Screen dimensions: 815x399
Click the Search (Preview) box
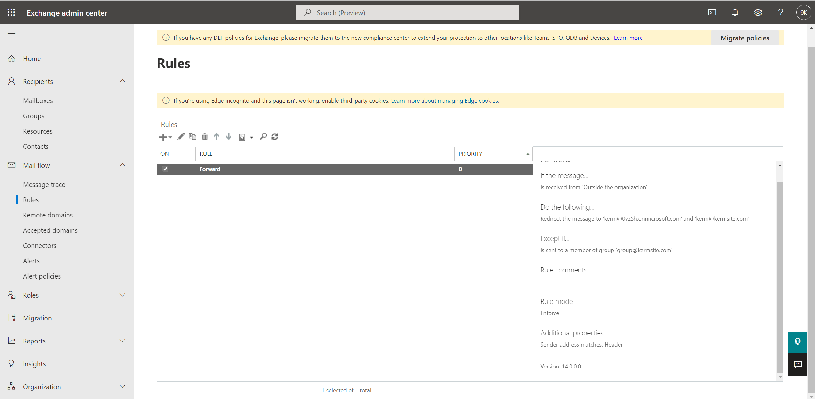coord(407,13)
